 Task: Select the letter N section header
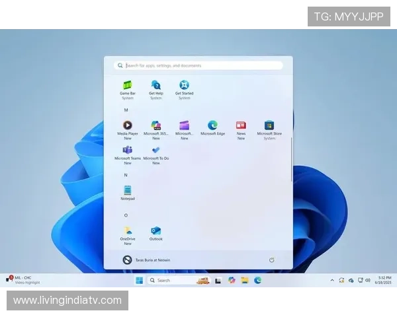coord(126,175)
